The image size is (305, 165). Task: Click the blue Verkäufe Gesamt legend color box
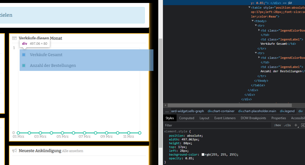pyautogui.click(x=24, y=55)
